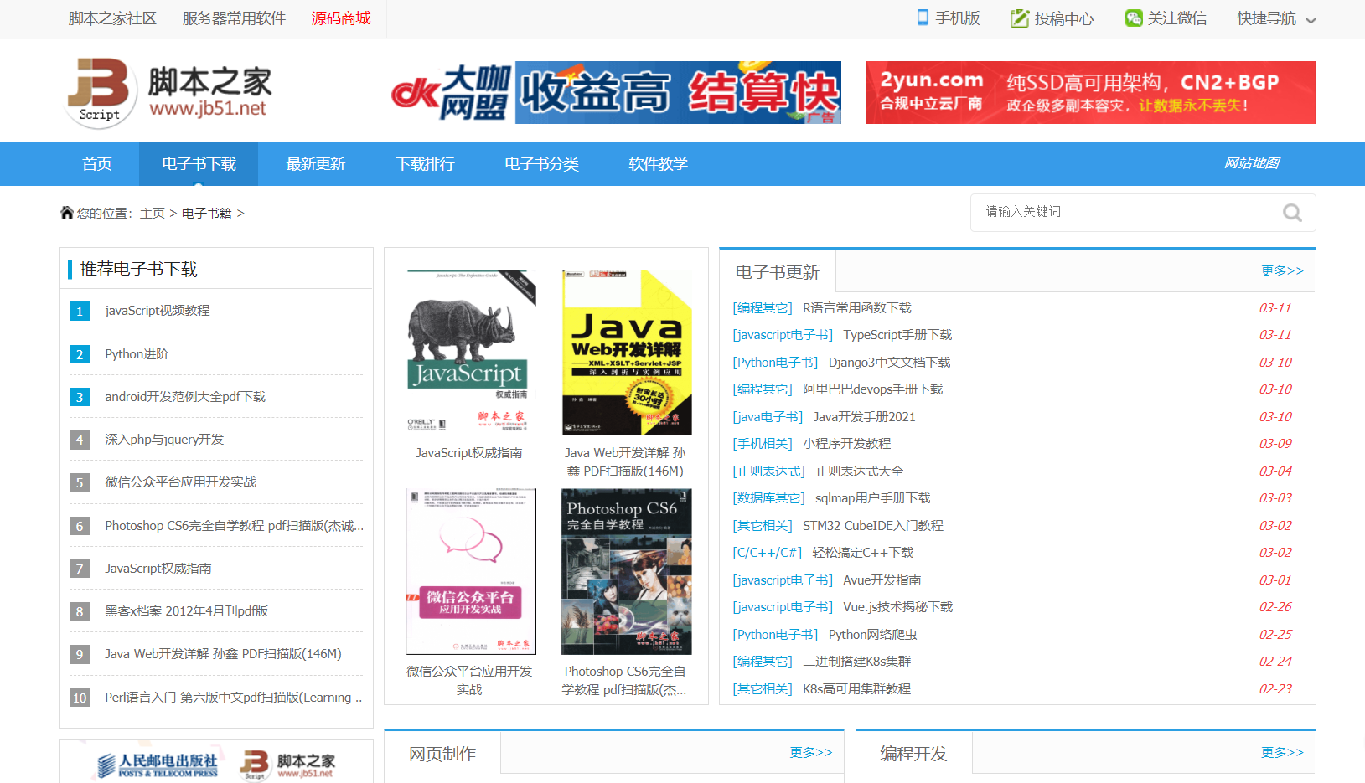Open Python网络爬虫 entry
The image size is (1365, 783).
tap(873, 635)
